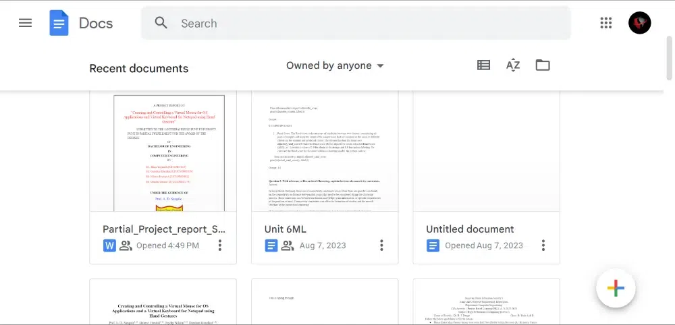Click shared people icon on Unit 6ML
Viewport: 675px width, 325px height.
click(x=288, y=245)
